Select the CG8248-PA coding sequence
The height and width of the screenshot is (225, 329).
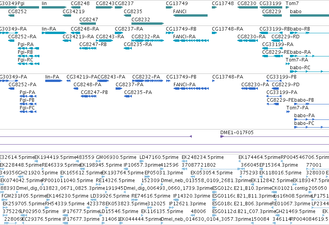click(x=76, y=89)
